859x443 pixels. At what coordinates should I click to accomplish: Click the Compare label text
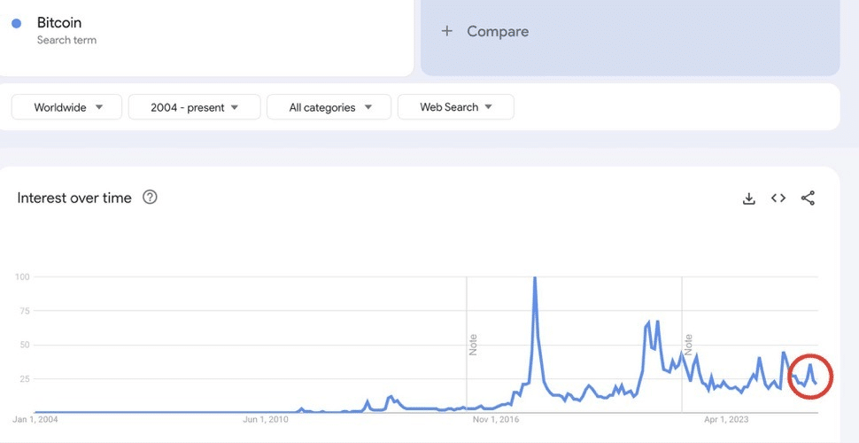498,31
